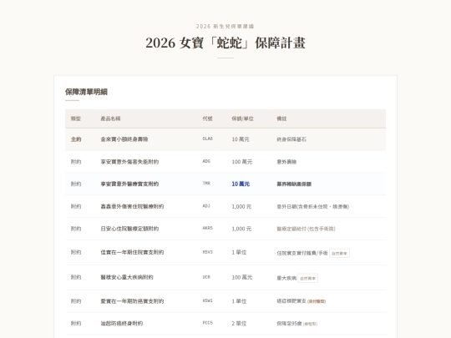
Task: Click 100 萬元 in the ADG row
Action: pos(242,162)
